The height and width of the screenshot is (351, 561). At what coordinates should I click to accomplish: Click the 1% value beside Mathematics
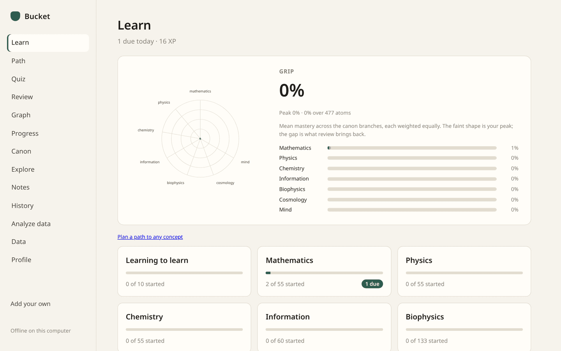point(515,148)
